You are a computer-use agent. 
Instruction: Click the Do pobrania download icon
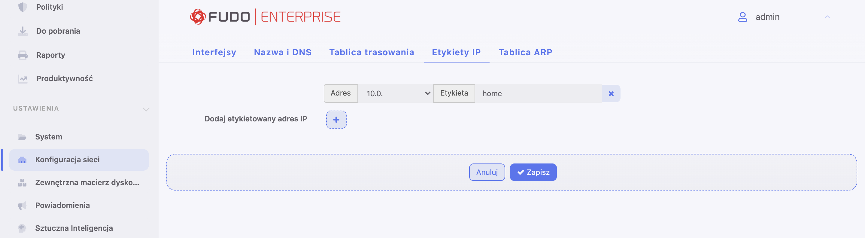tap(23, 31)
